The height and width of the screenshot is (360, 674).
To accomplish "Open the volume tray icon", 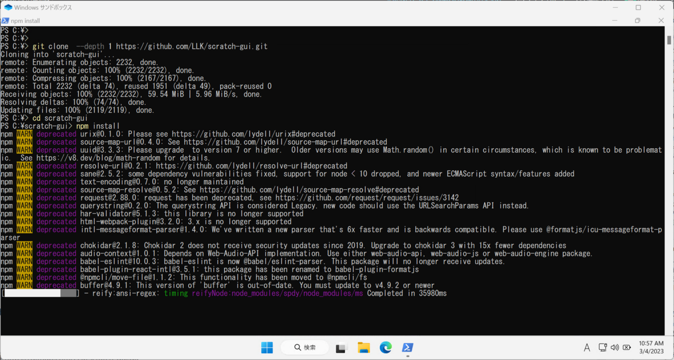I will click(x=615, y=348).
